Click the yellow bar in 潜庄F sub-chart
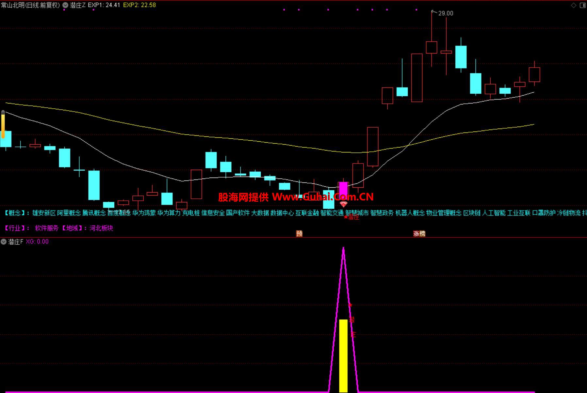This screenshot has width=587, height=393. click(343, 355)
